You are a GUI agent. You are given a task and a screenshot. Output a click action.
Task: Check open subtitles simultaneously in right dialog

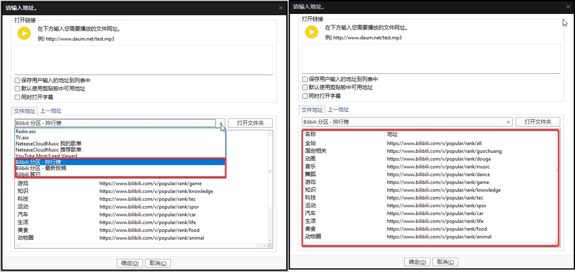305,96
